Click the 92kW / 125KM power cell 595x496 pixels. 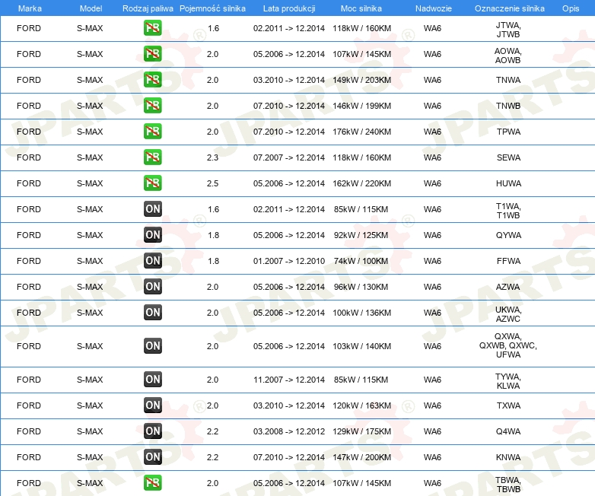click(x=361, y=235)
